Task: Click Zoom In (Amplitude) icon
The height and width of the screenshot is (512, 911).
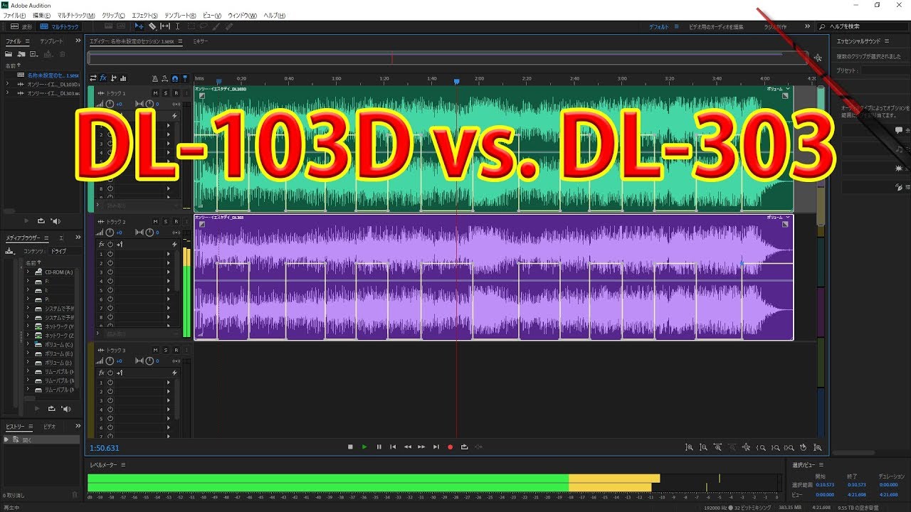Action: (689, 447)
